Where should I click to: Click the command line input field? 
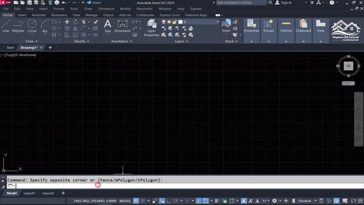[189, 186]
